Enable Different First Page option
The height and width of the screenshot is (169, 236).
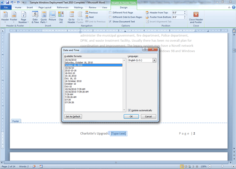point(110,13)
